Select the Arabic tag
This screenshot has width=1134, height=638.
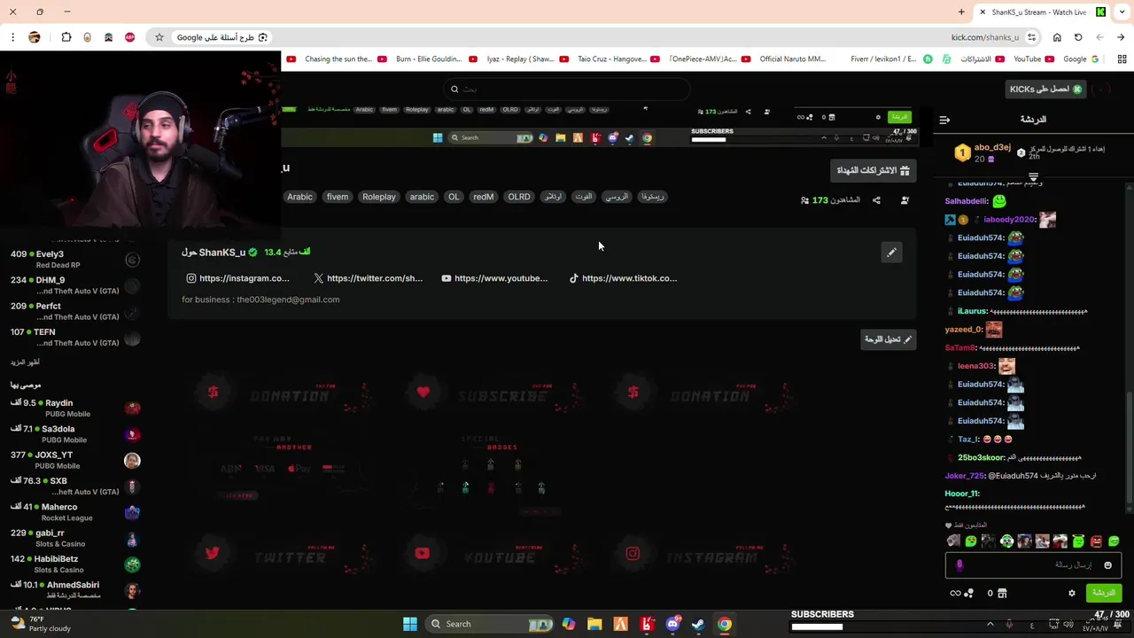(x=299, y=197)
